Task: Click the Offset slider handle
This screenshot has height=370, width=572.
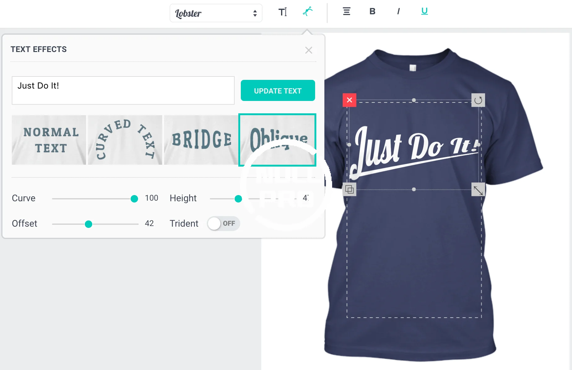Action: [89, 224]
